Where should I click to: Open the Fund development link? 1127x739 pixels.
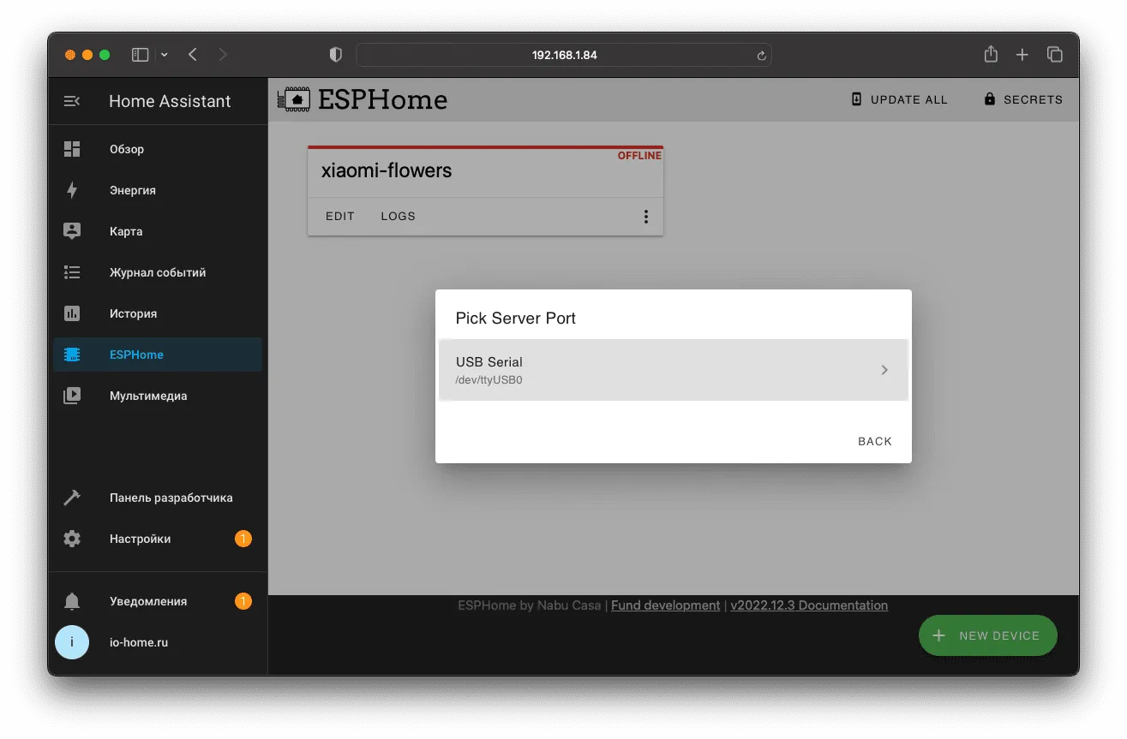pos(665,605)
